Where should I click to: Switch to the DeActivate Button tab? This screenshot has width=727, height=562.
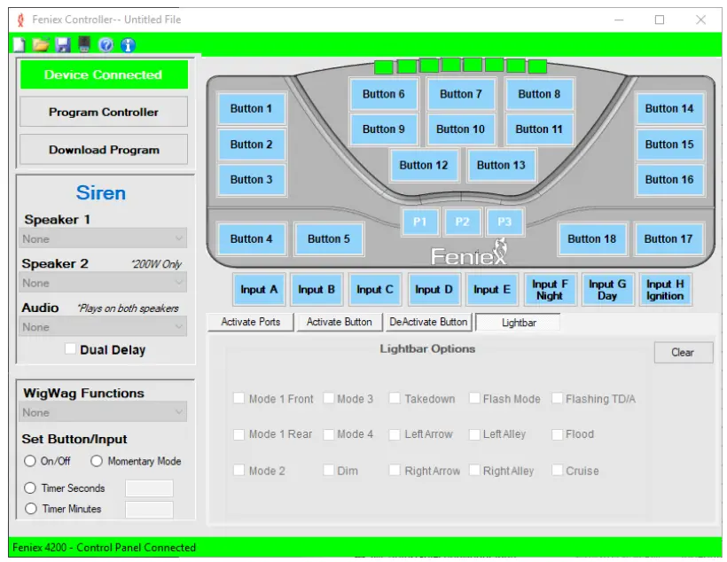pos(428,322)
